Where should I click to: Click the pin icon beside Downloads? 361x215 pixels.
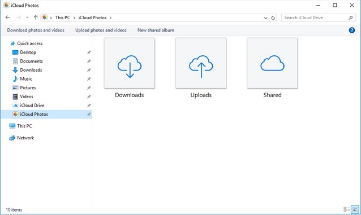(89, 70)
